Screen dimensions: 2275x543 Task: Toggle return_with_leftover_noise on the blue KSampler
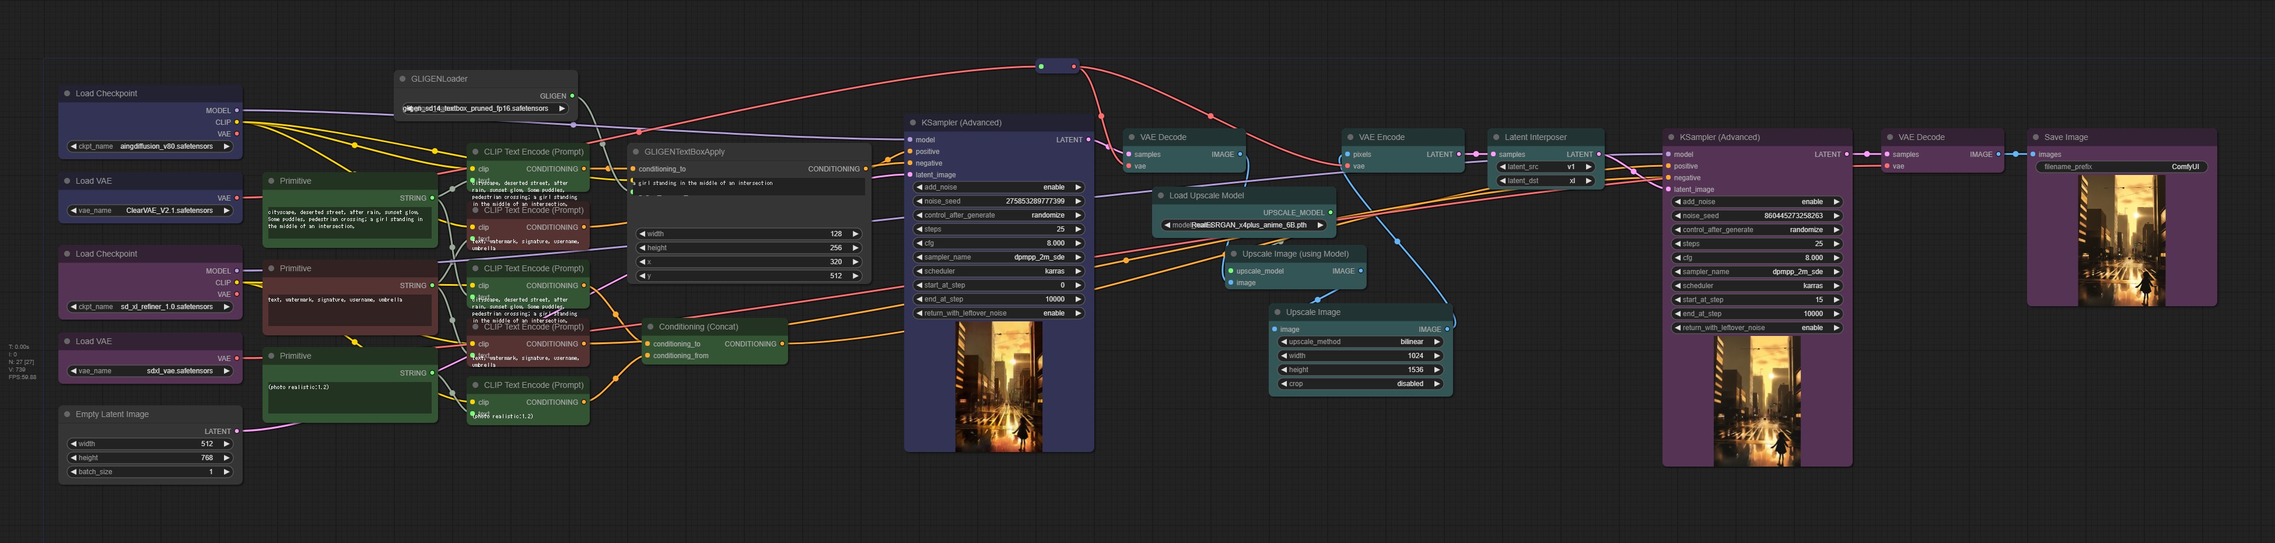999,313
